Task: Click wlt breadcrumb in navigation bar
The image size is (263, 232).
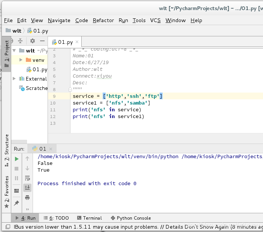Action: (13, 31)
